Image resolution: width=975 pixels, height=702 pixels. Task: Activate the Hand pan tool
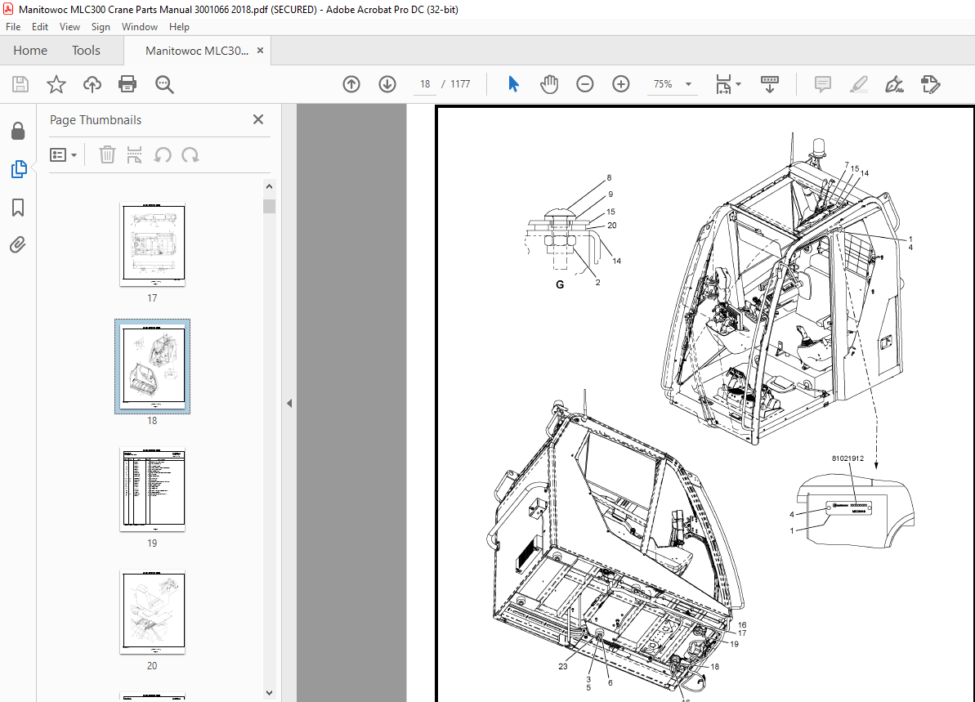click(549, 84)
